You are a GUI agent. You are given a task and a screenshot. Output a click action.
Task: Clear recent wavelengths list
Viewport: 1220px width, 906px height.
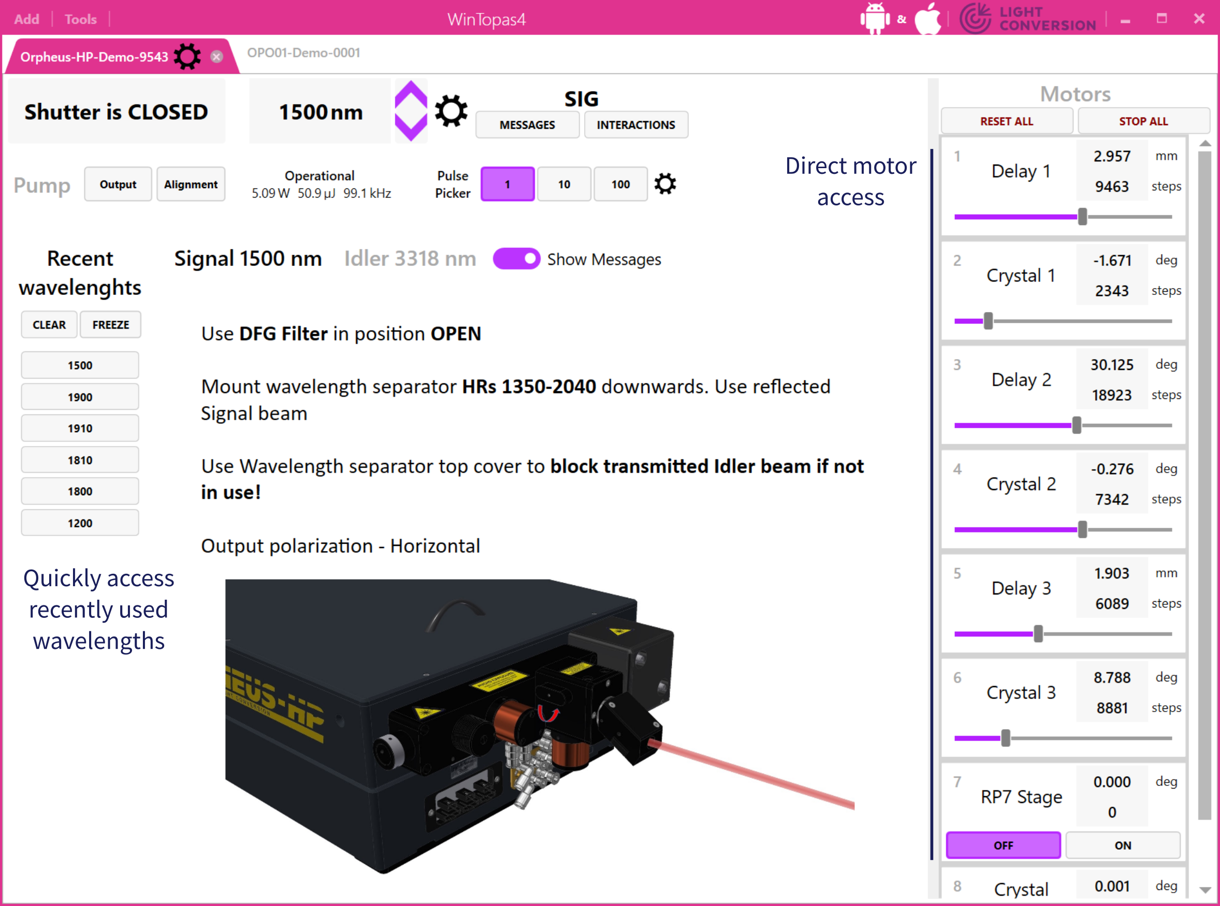pyautogui.click(x=49, y=324)
